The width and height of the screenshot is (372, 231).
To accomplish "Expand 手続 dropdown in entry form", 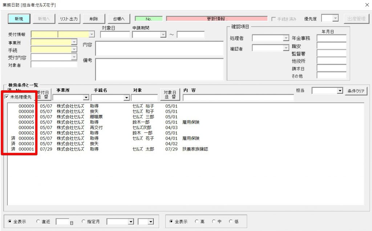I will pyautogui.click(x=74, y=49).
